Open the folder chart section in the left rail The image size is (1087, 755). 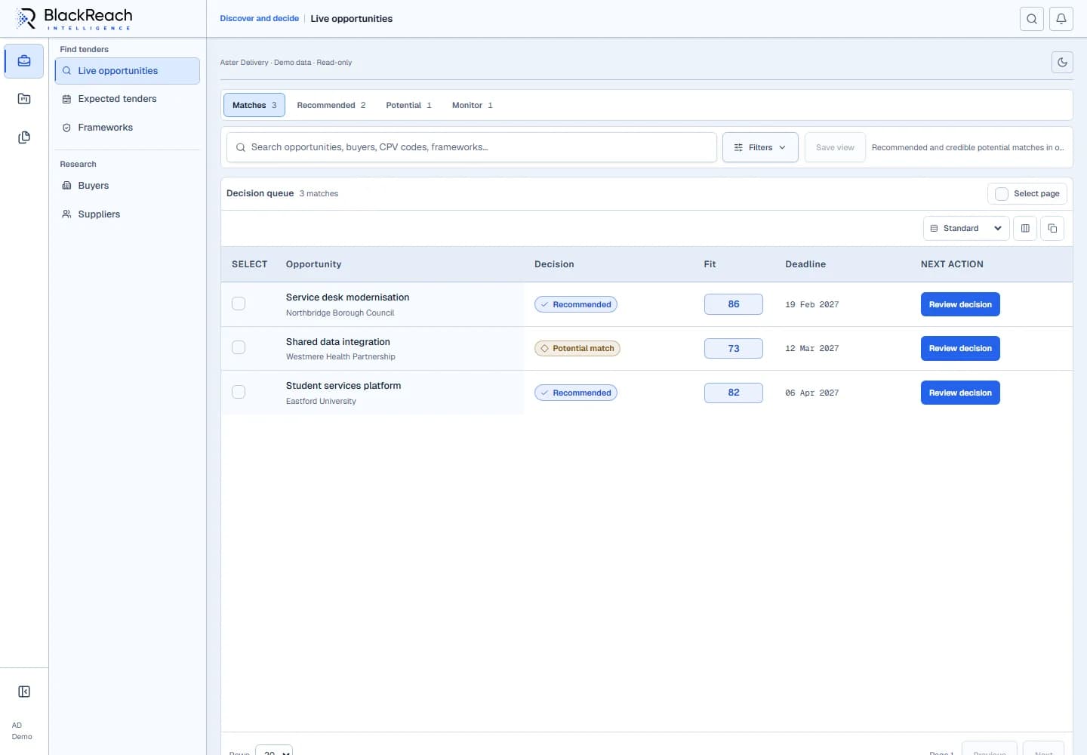coord(24,99)
